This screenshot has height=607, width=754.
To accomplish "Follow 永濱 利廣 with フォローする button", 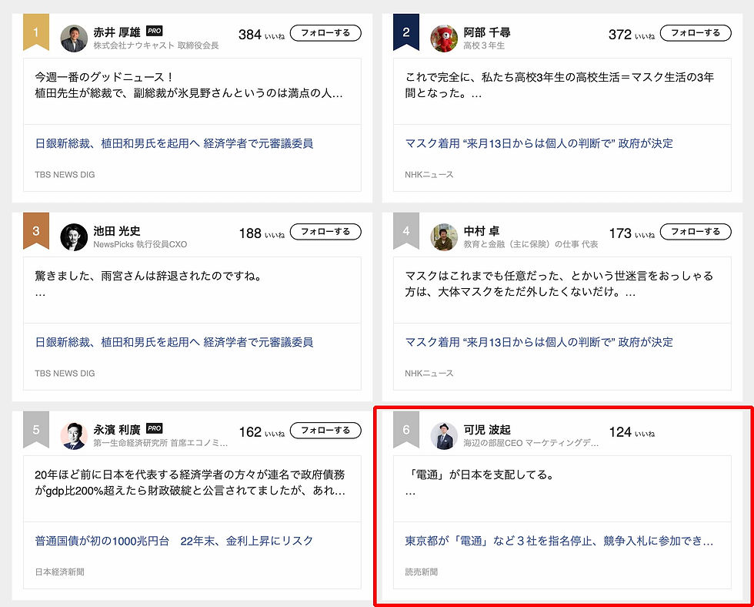I will pos(325,431).
